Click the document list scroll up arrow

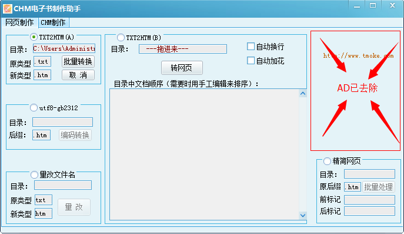[303, 94]
